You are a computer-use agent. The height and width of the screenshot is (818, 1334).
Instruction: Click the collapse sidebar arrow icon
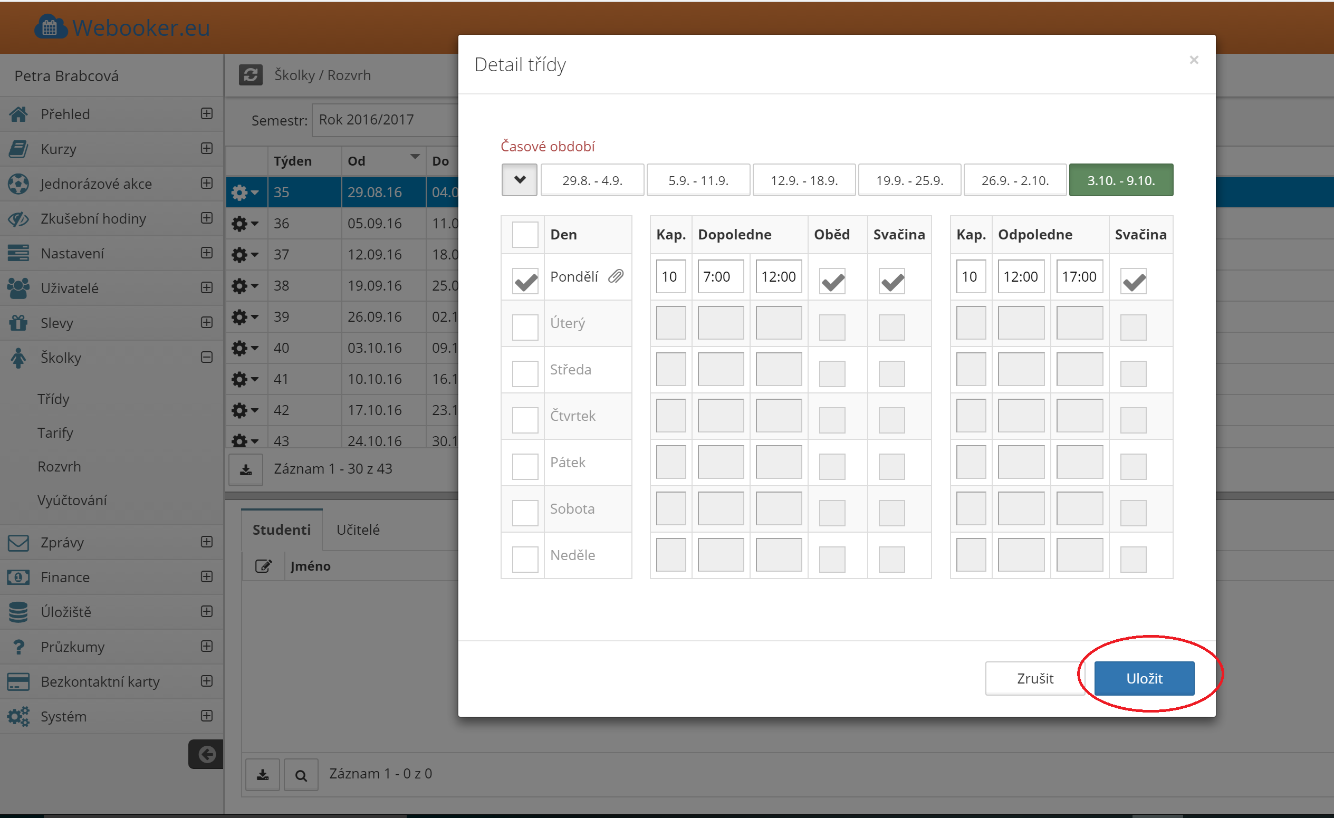point(206,754)
